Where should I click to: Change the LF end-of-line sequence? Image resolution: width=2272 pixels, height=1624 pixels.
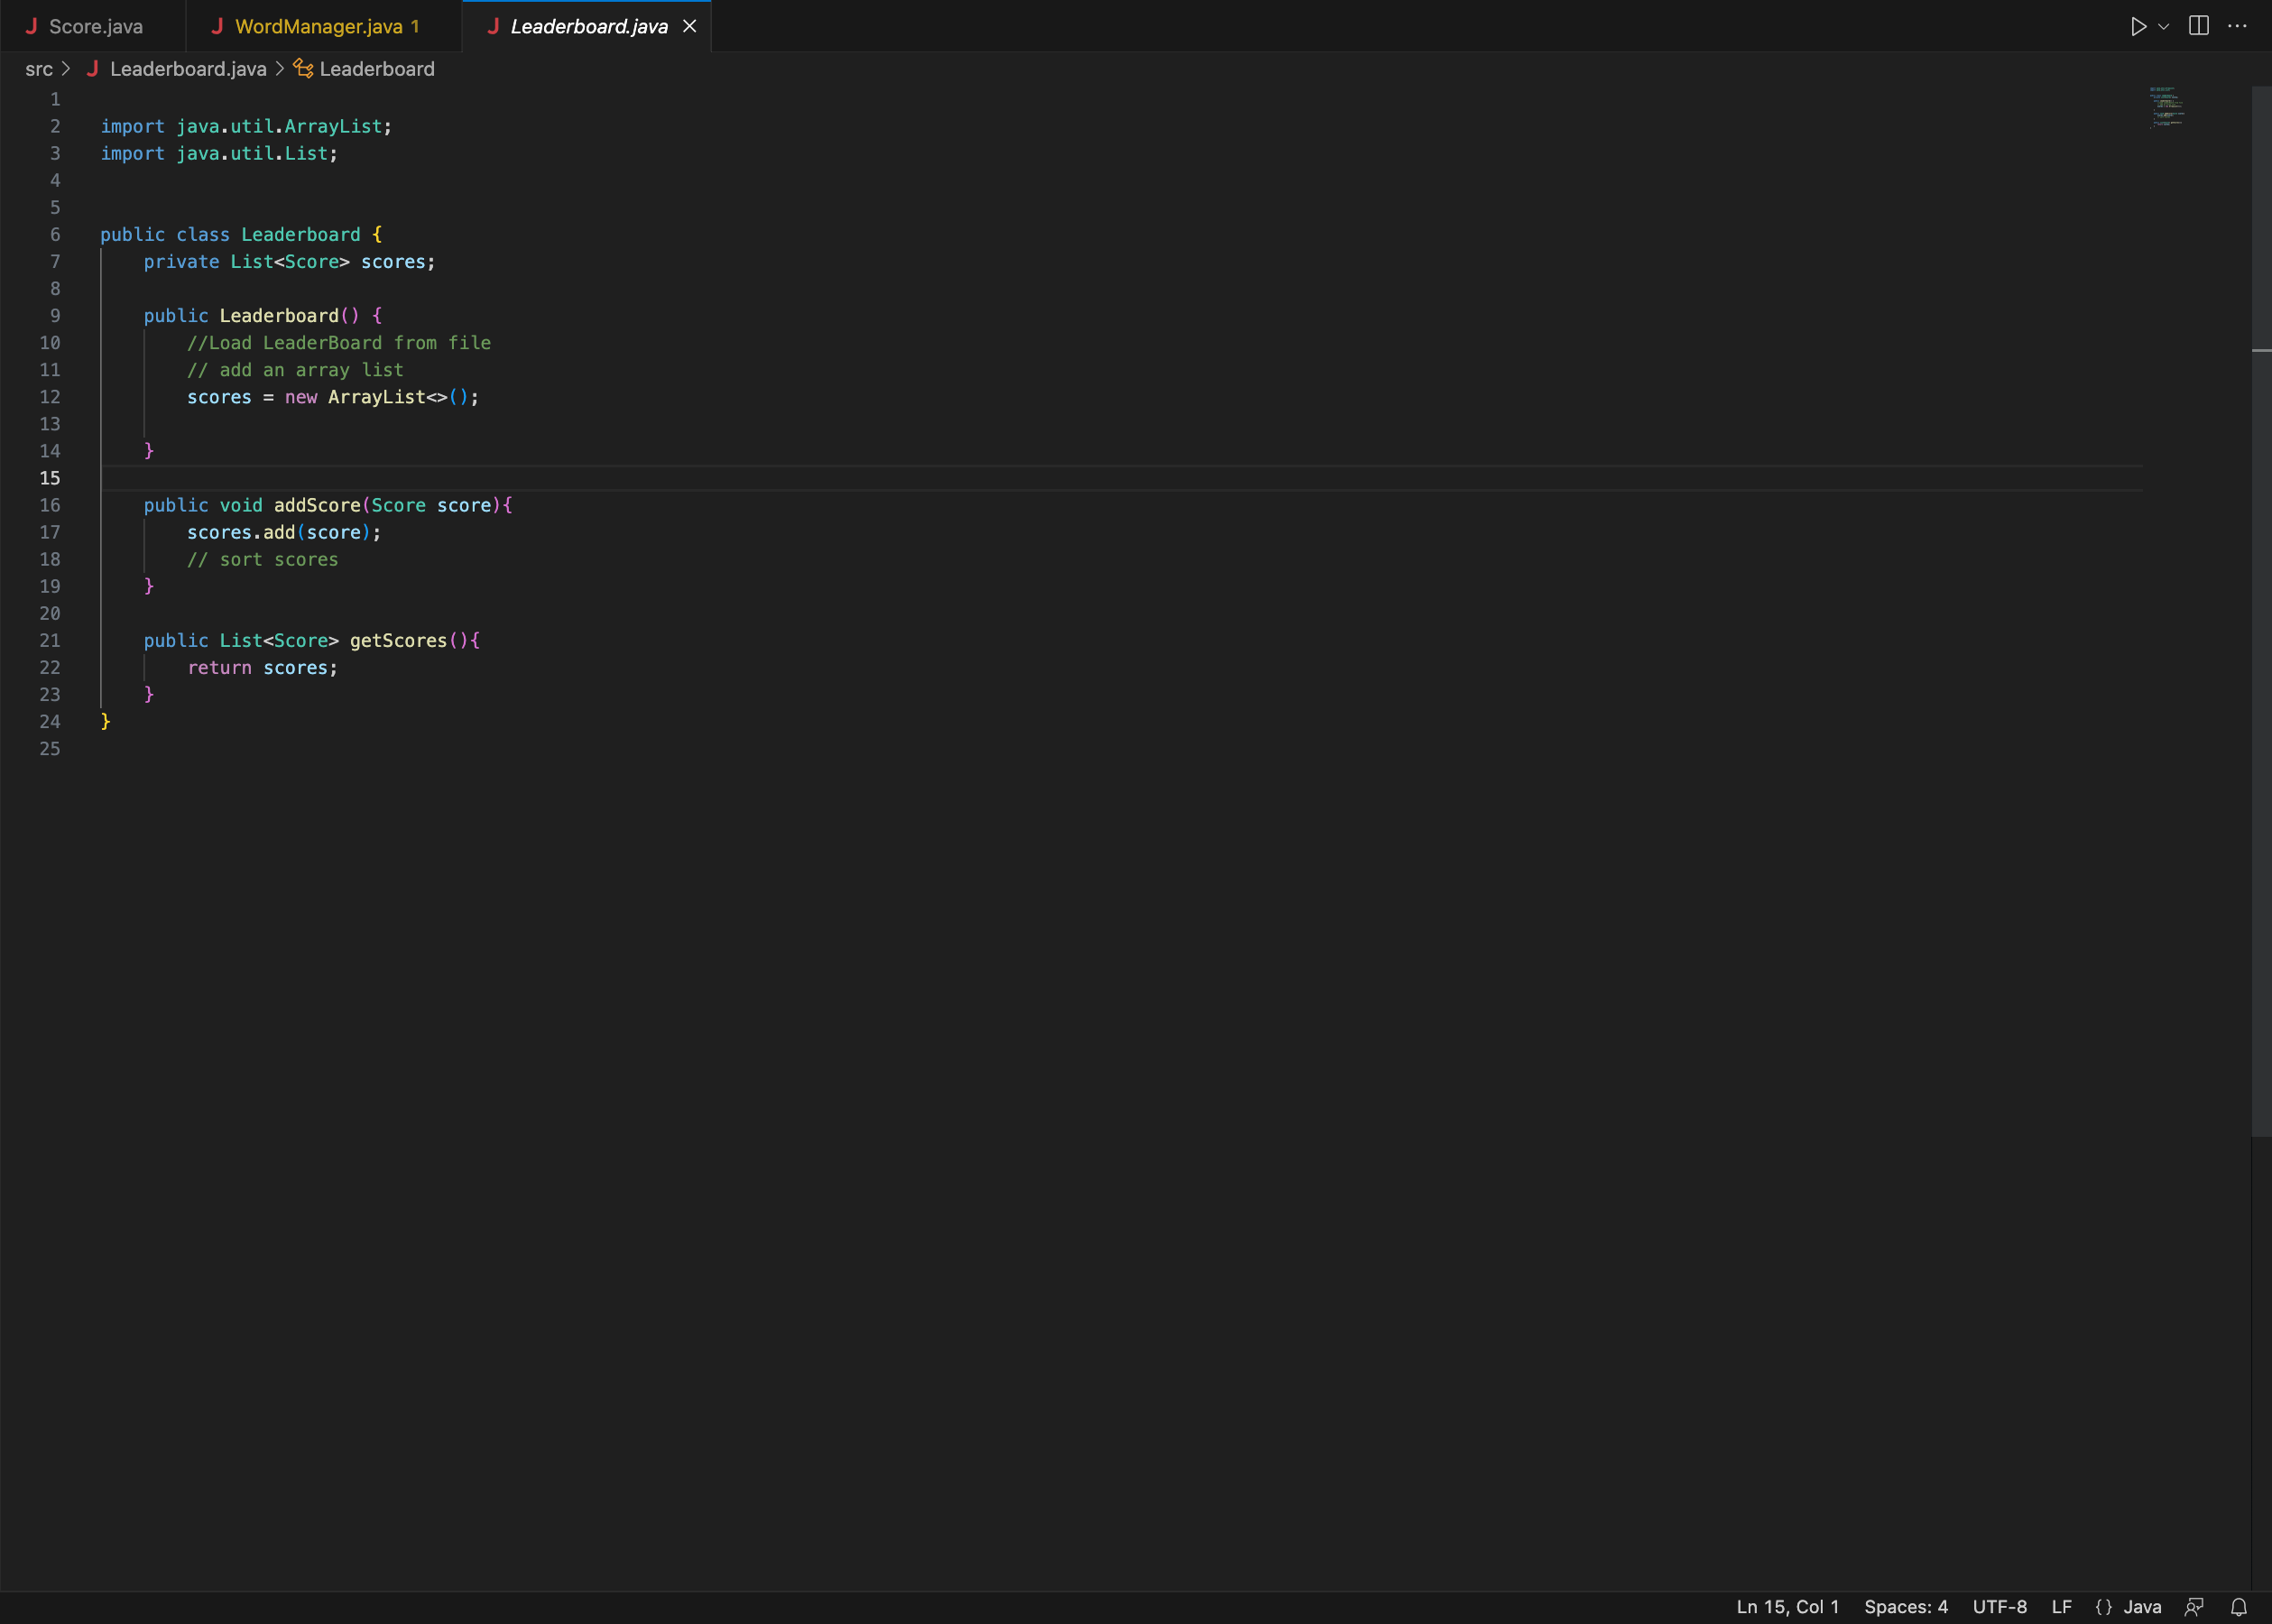[x=2061, y=1607]
